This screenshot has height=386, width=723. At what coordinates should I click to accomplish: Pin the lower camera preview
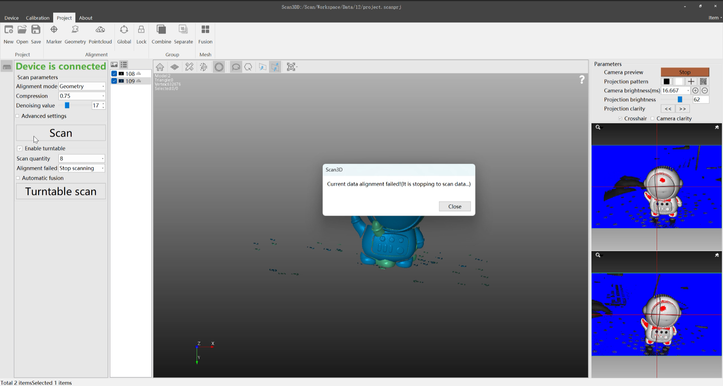[717, 255]
